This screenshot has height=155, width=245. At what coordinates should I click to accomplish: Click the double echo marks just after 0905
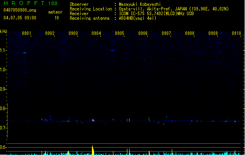(128, 120)
